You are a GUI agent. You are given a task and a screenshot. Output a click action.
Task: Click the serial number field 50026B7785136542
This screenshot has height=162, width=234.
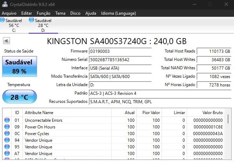coord(120,60)
